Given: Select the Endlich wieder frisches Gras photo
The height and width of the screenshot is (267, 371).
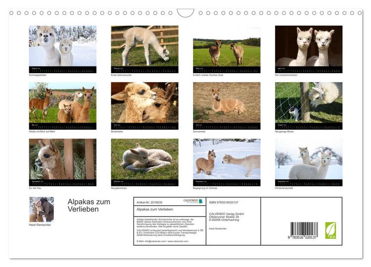Looking at the screenshot, I should [x=227, y=49].
